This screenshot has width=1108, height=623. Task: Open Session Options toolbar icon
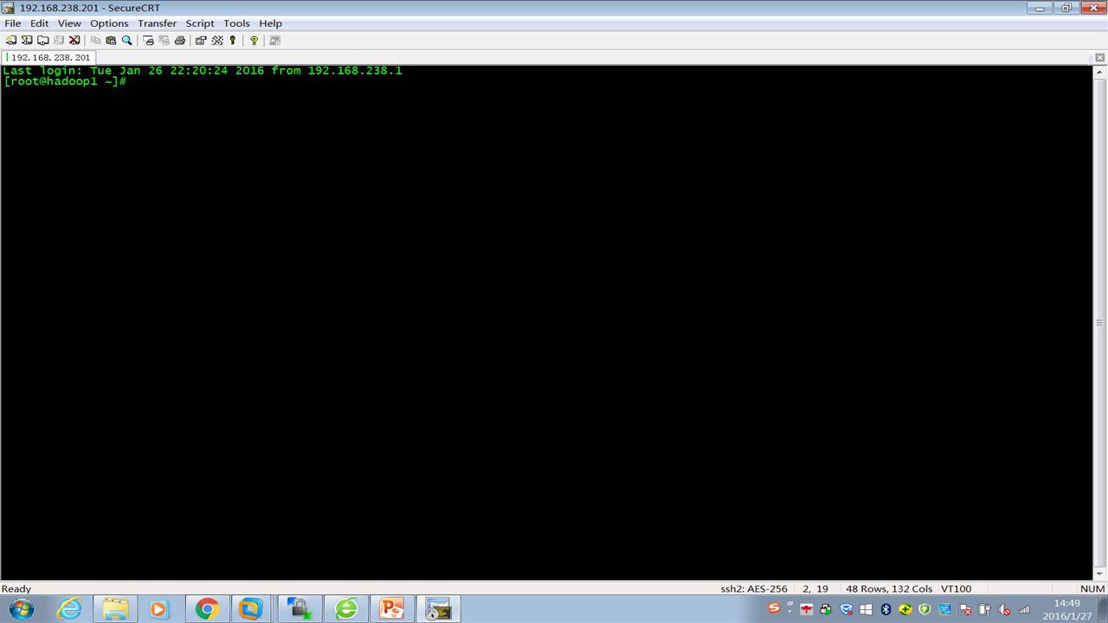tap(201, 40)
